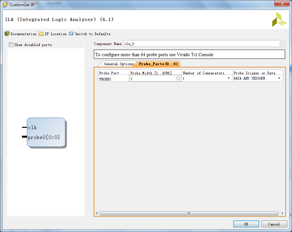Image resolution: width=292 pixels, height=232 pixels.
Task: Click the Customize IP title bar icon
Action: (5, 5)
